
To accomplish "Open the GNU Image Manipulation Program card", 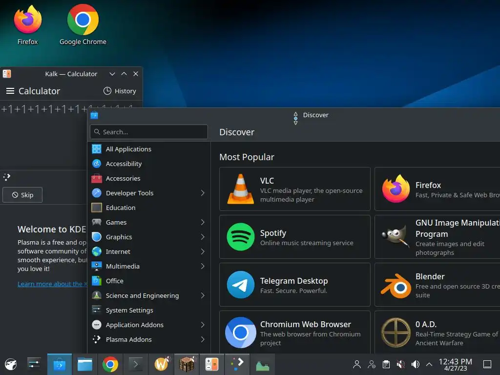I will pos(437,237).
